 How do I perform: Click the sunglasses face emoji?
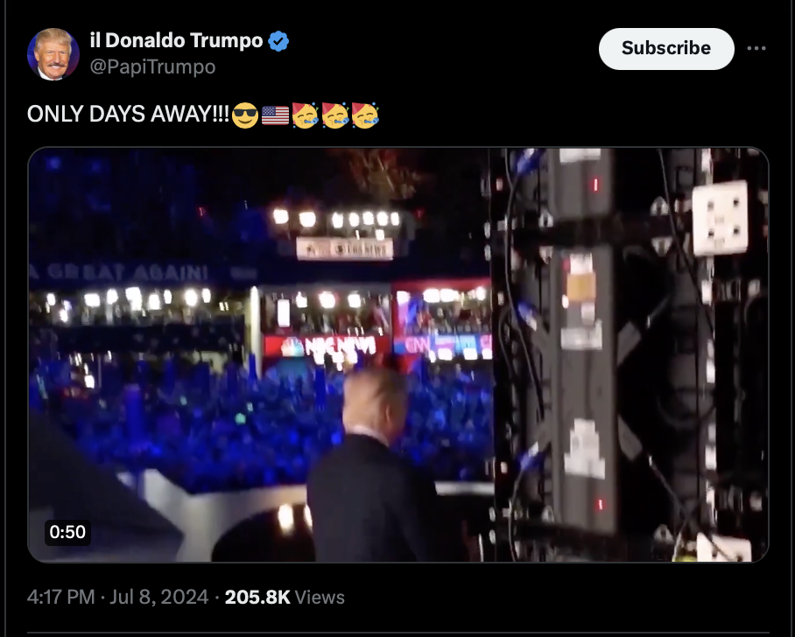[245, 115]
